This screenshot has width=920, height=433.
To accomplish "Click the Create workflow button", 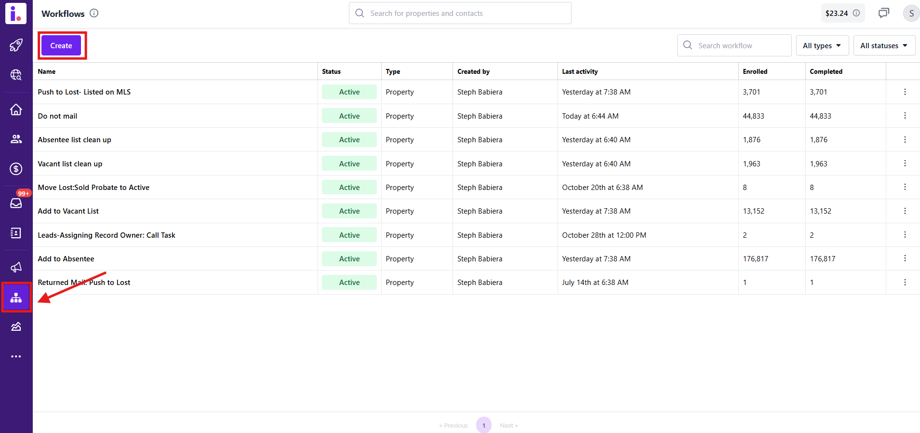I will pyautogui.click(x=61, y=46).
